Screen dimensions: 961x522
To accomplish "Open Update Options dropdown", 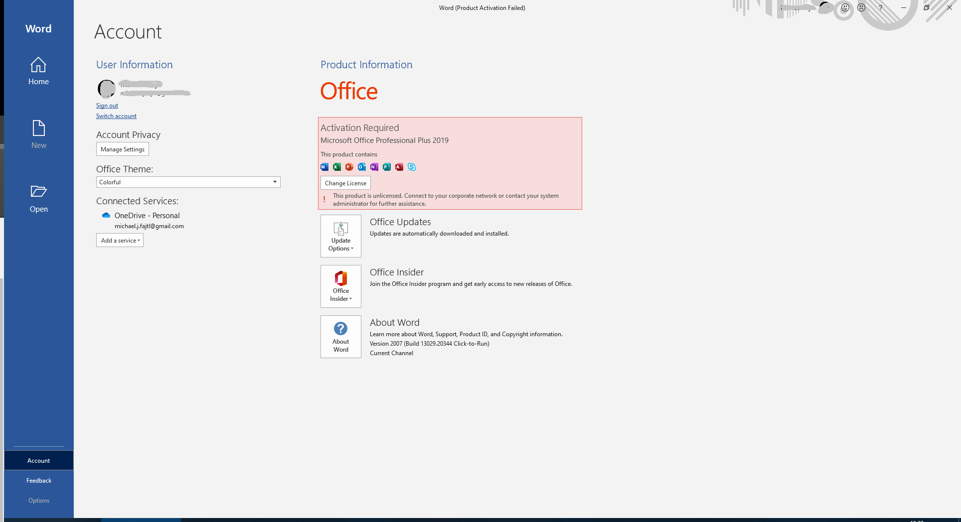I will 341,236.
